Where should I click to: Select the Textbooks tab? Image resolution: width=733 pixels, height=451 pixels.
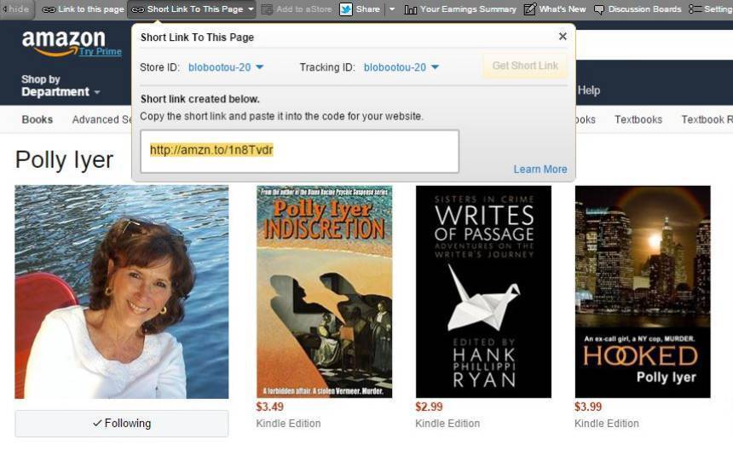pyautogui.click(x=638, y=119)
